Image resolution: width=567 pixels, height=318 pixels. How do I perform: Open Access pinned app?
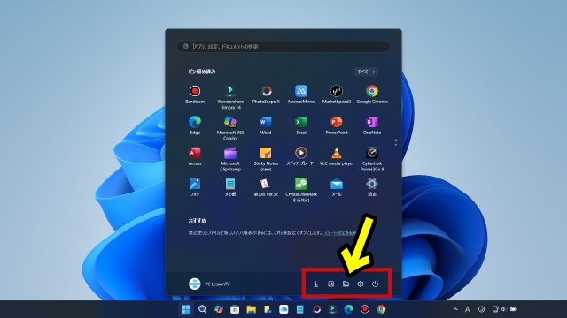195,156
